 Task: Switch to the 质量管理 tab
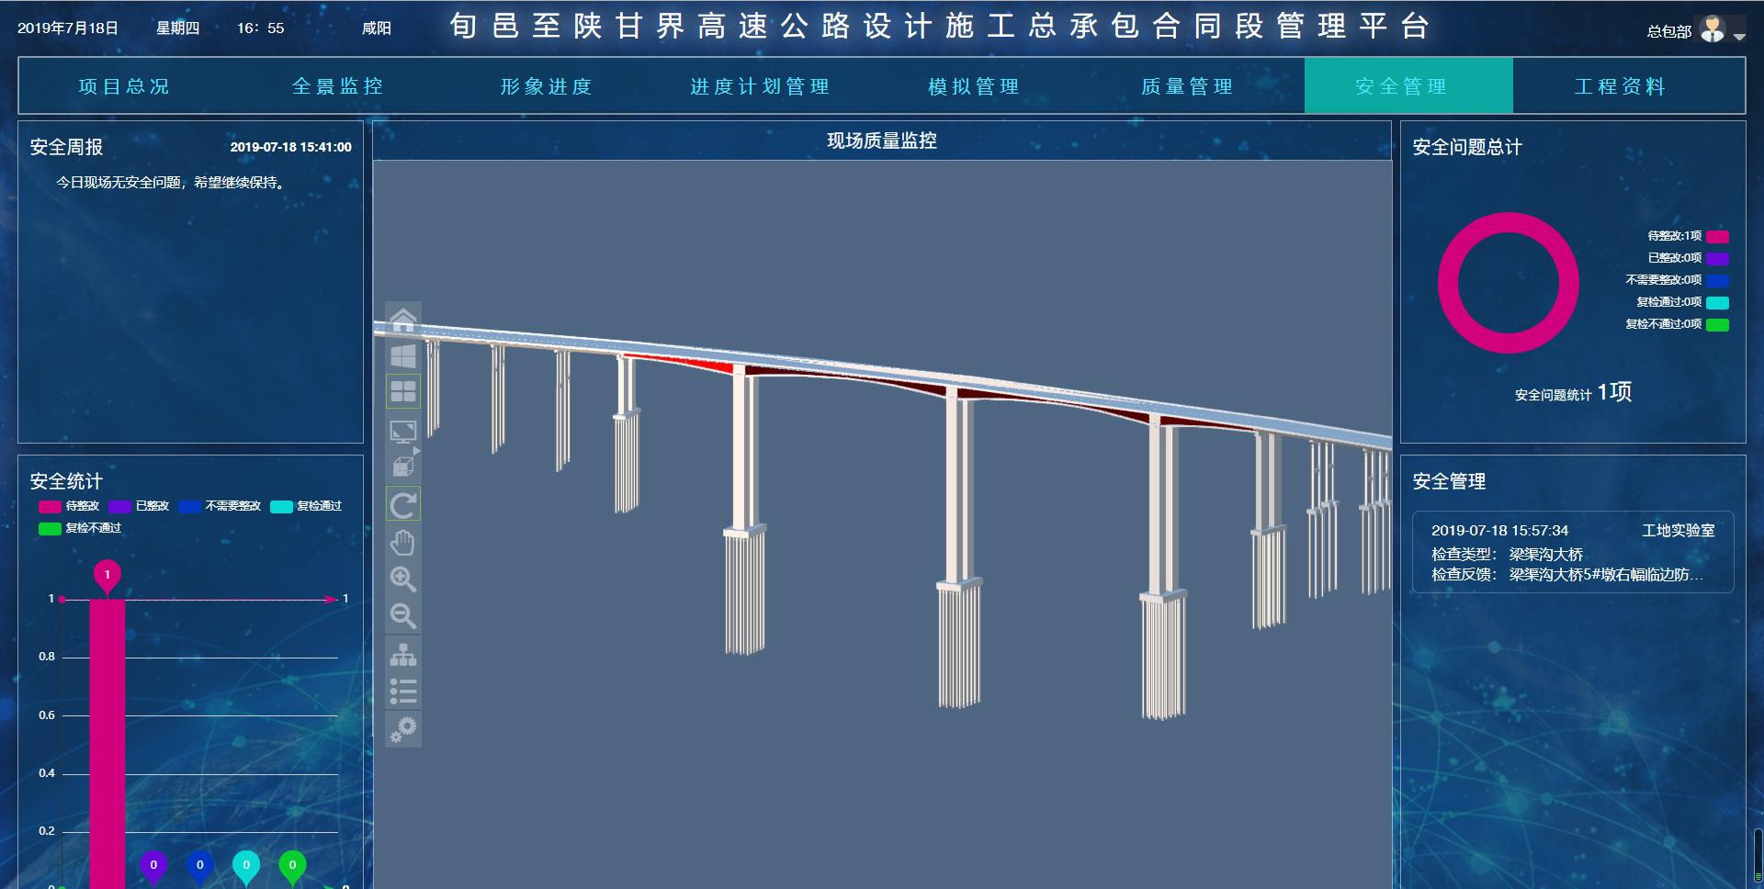tap(1186, 86)
